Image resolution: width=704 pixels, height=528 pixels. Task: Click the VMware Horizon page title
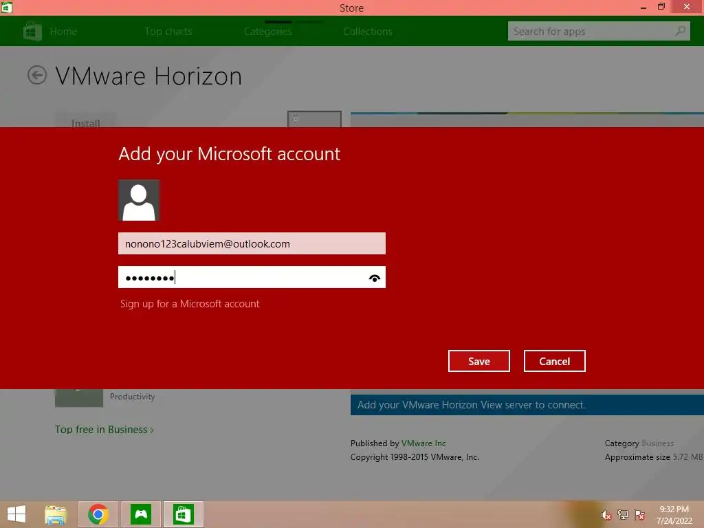point(148,76)
